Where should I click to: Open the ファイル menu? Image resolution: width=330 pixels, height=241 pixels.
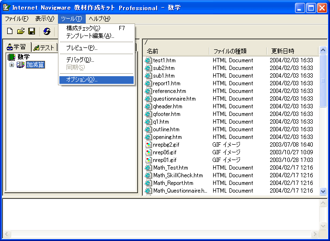[x=16, y=19]
